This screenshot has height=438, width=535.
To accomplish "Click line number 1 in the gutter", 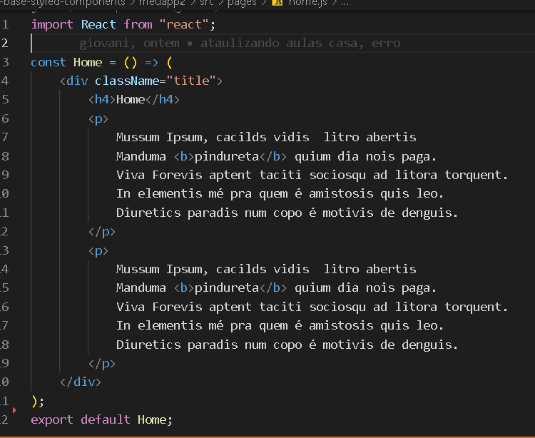I will (5, 24).
